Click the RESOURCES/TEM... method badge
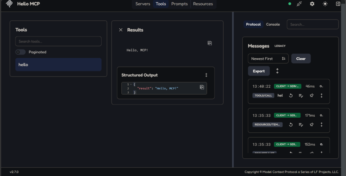Image resolution: width=346 pixels, height=176 pixels. [268, 124]
